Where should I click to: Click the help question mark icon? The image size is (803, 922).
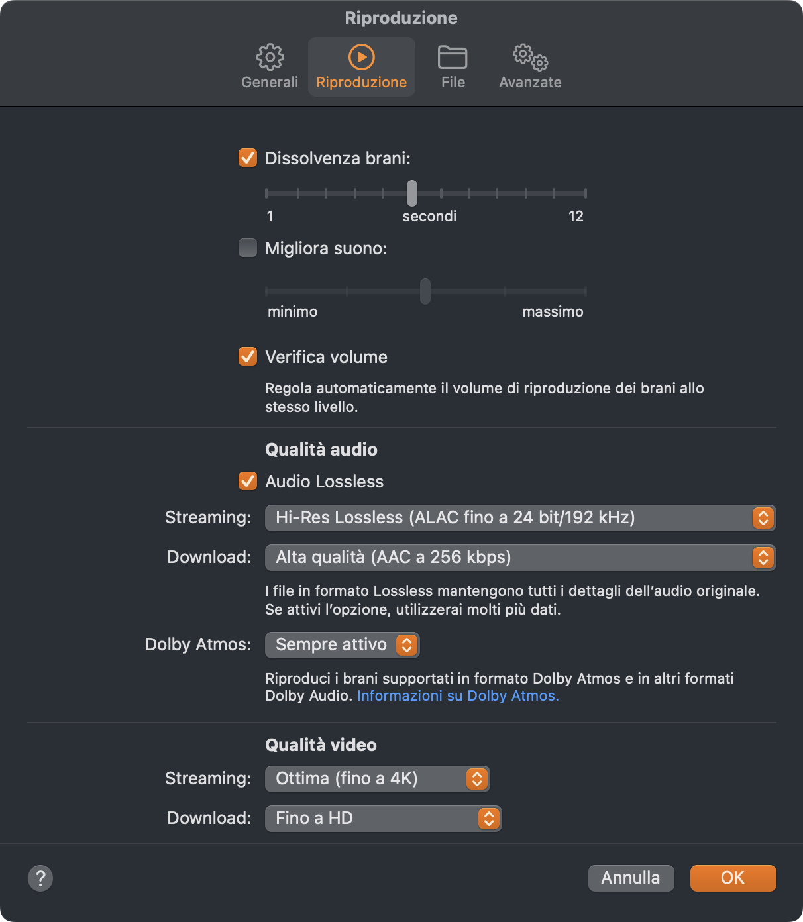(x=40, y=878)
